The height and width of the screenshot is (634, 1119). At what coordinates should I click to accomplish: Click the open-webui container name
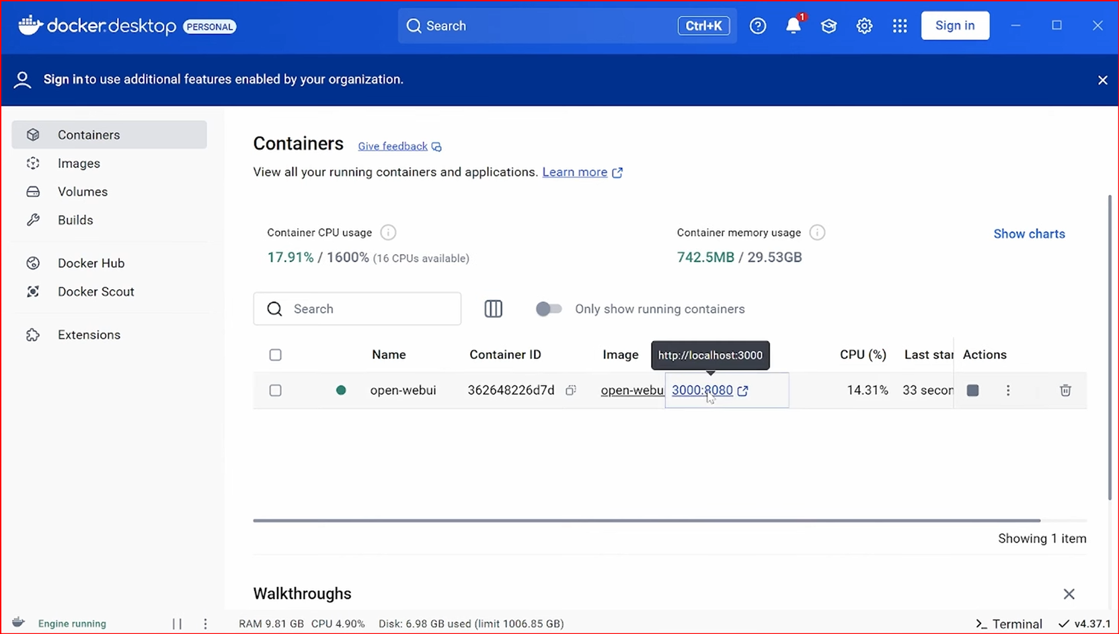(x=403, y=390)
